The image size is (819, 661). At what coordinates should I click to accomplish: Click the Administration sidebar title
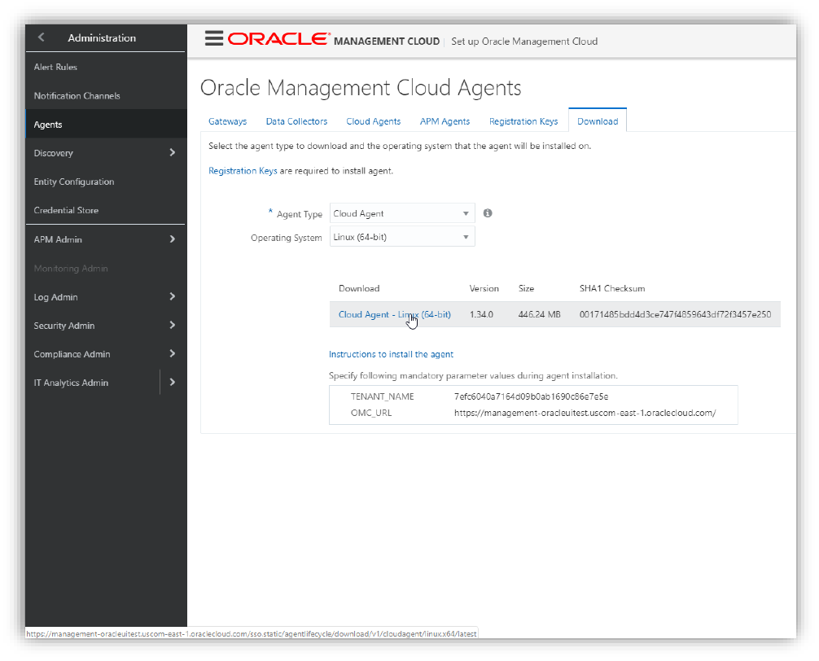pos(102,37)
